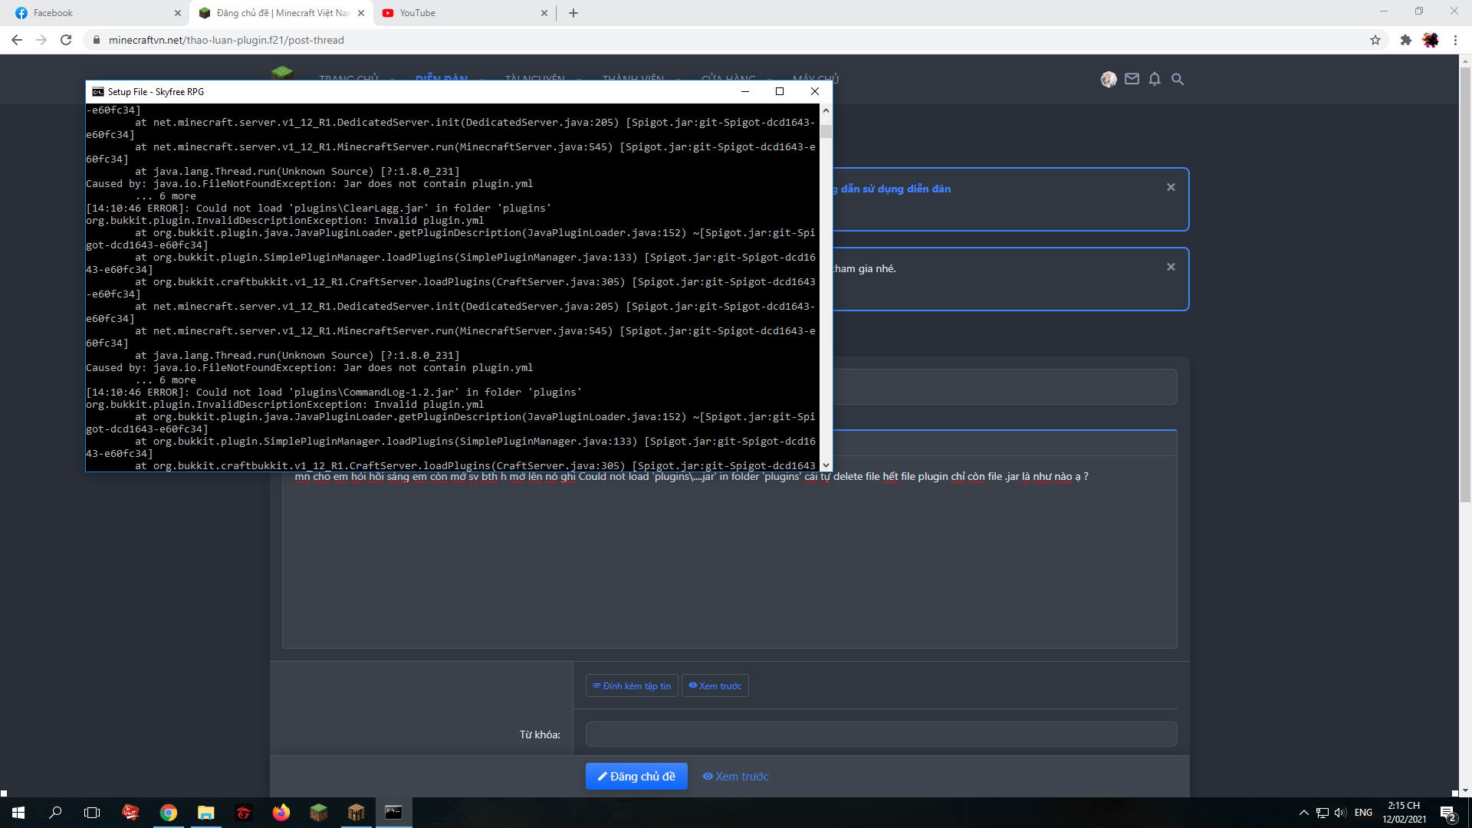Open the forum search magnifier
This screenshot has width=1472, height=828.
[1178, 79]
